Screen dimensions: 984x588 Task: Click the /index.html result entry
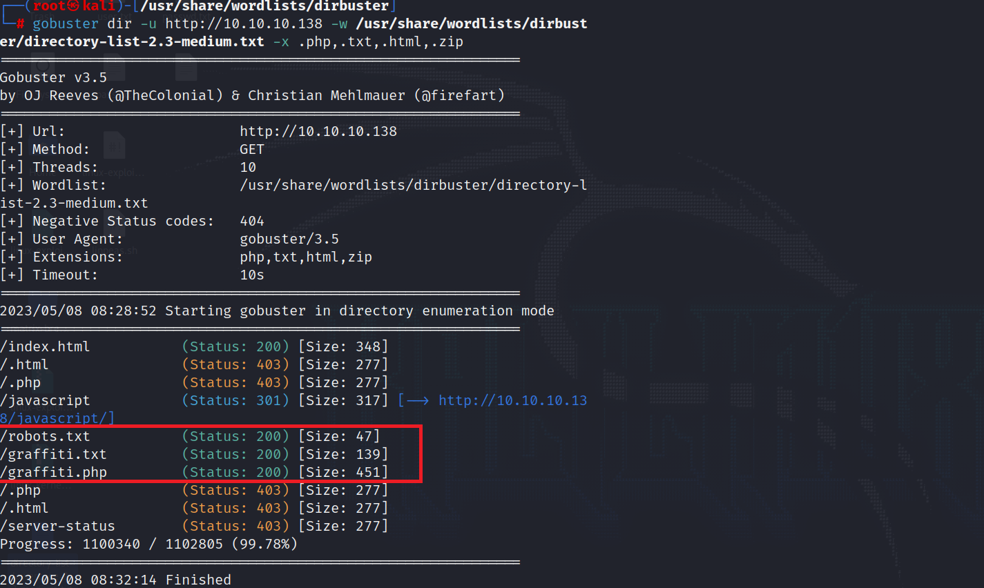tap(45, 346)
